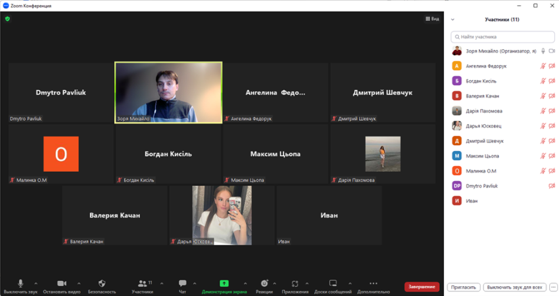
Task: Toggle muted mic of Богдан Кисіль in list
Action: tap(543, 81)
